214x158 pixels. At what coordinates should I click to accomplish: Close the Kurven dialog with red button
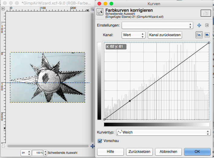[x=99, y=4]
